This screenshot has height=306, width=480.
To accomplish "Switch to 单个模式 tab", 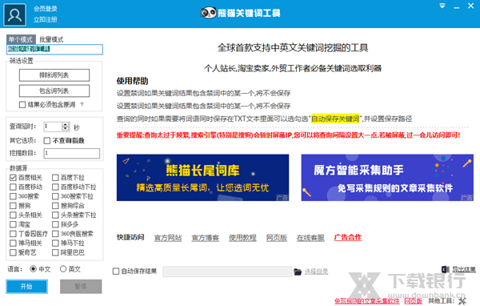I will coord(21,39).
